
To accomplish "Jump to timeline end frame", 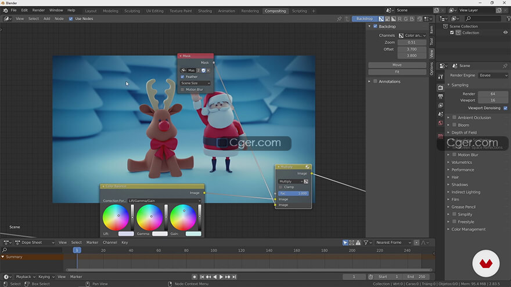I will point(234,277).
